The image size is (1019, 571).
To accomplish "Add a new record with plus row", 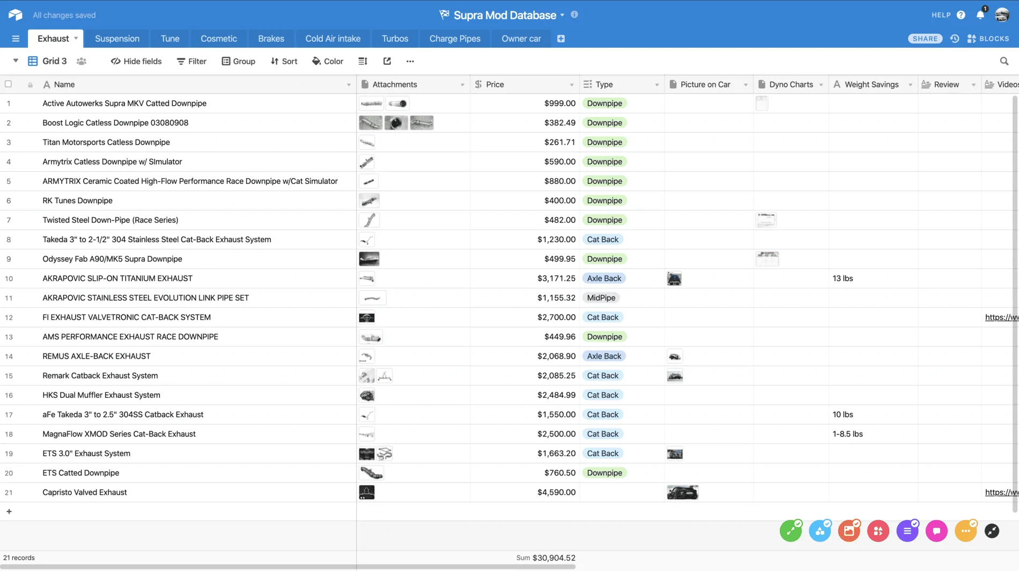I will click(9, 511).
